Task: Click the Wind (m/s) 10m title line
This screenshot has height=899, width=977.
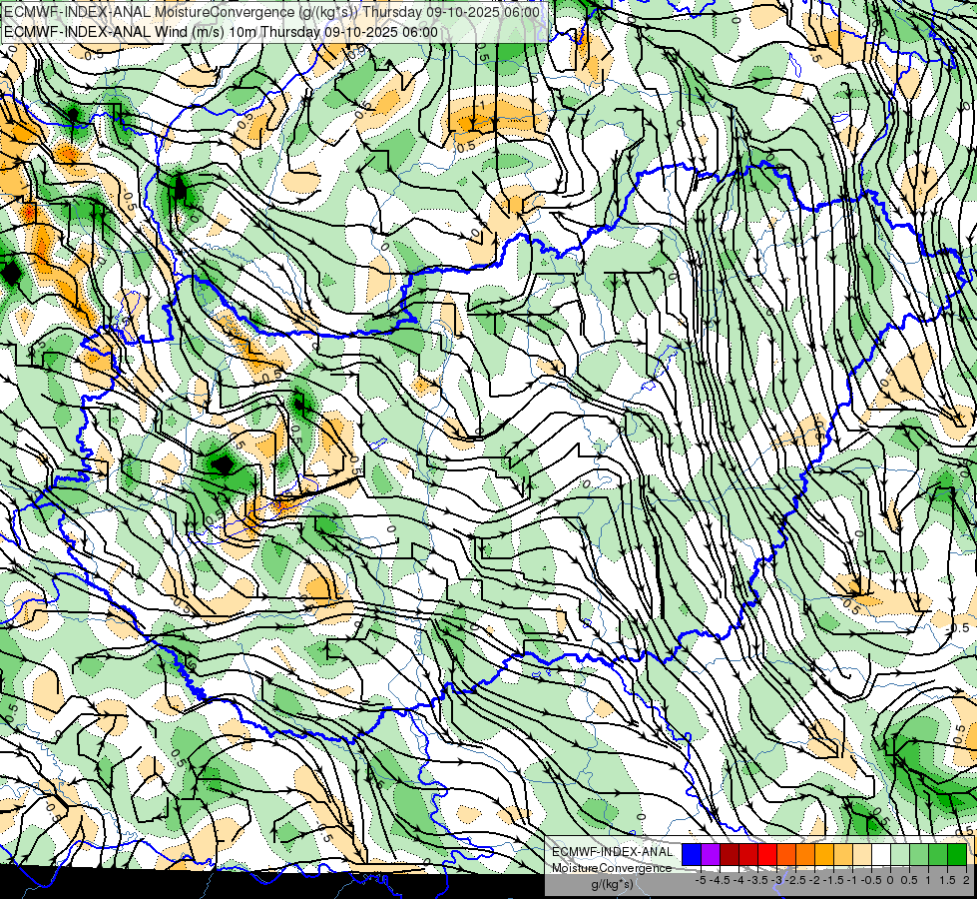Action: coord(222,32)
